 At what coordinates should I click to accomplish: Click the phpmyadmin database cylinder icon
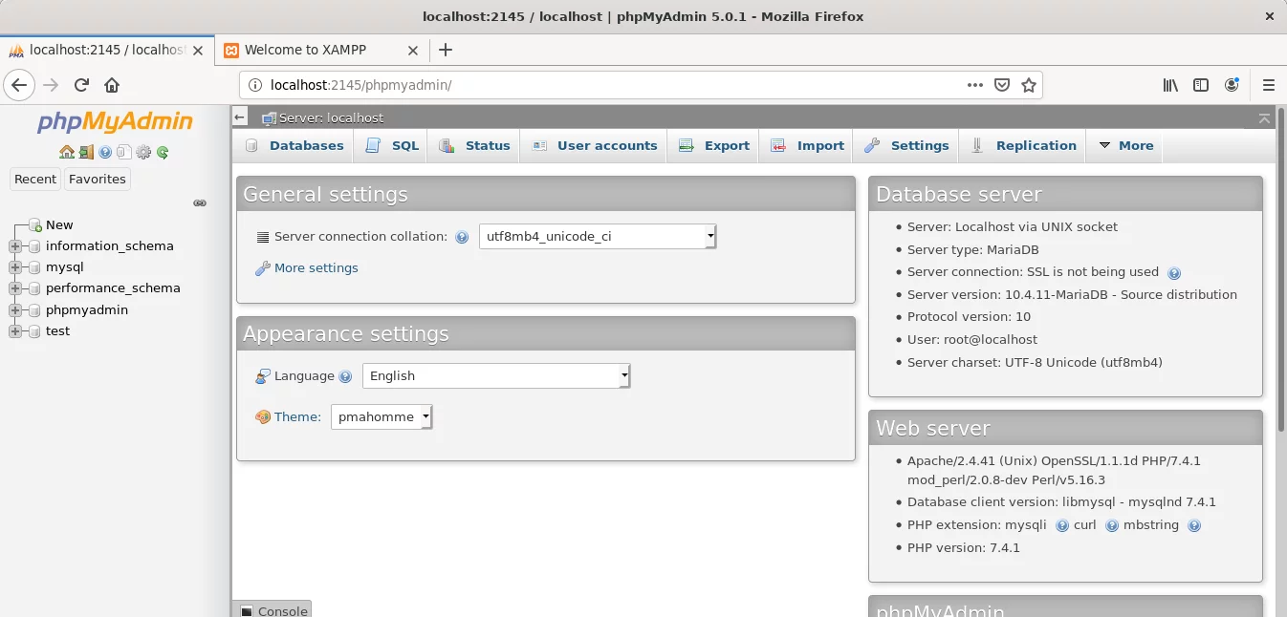click(35, 310)
